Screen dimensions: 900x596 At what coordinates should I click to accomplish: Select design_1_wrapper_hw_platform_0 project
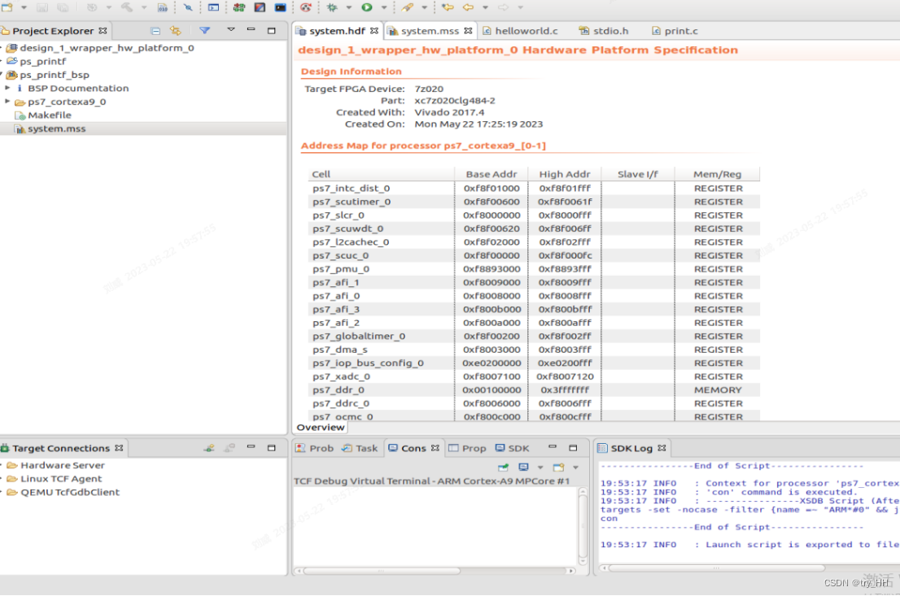click(x=107, y=48)
